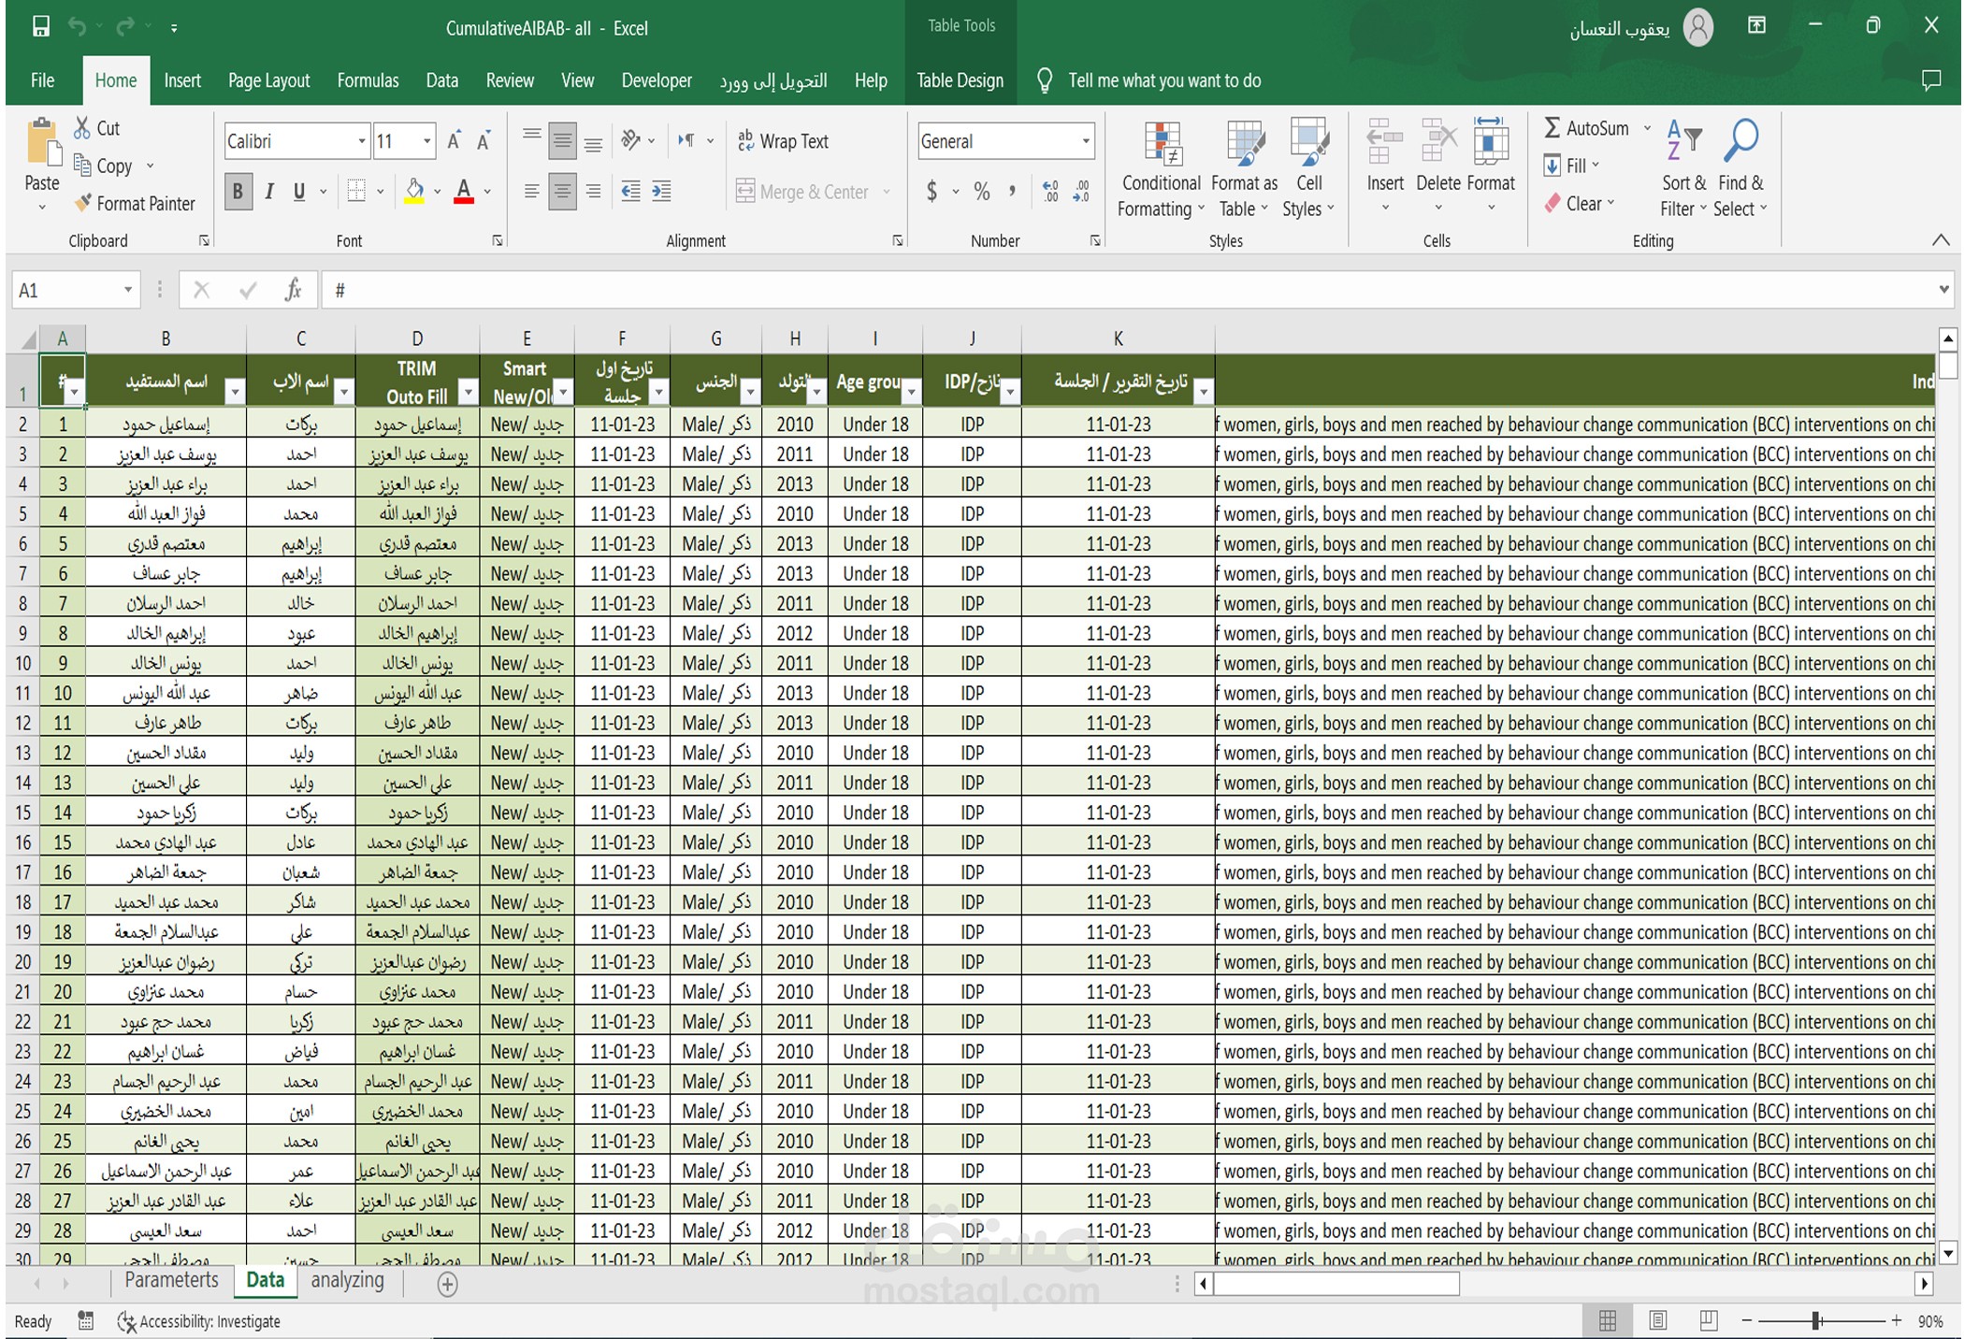
Task: Open the General number format dropdown
Action: [x=1085, y=141]
